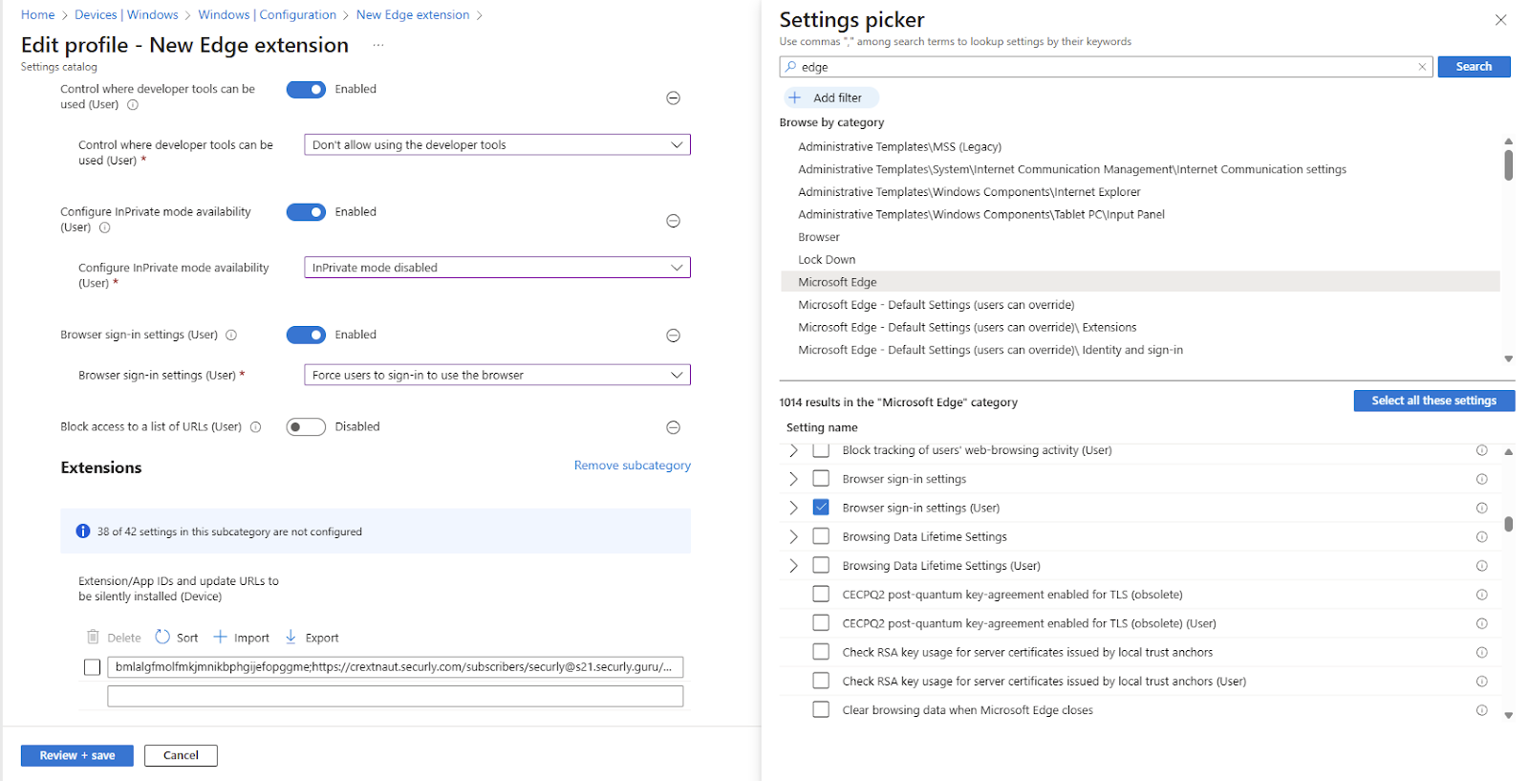1529x781 pixels.
Task: Open info for CECPQ2 post-quantum (obsolete) setting
Action: (1481, 595)
